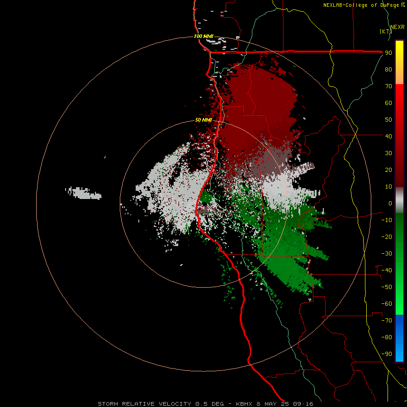Click the isolated gray echo patch offshore west

(x=84, y=193)
